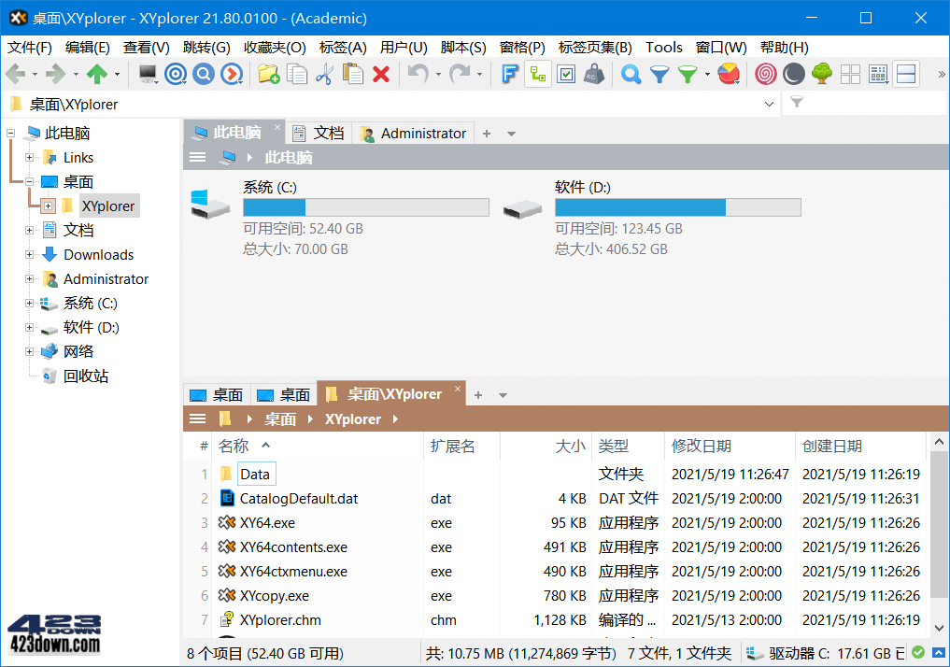The width and height of the screenshot is (950, 667).
Task: Toggle the Checkbox Selection mode icon
Action: (x=566, y=73)
